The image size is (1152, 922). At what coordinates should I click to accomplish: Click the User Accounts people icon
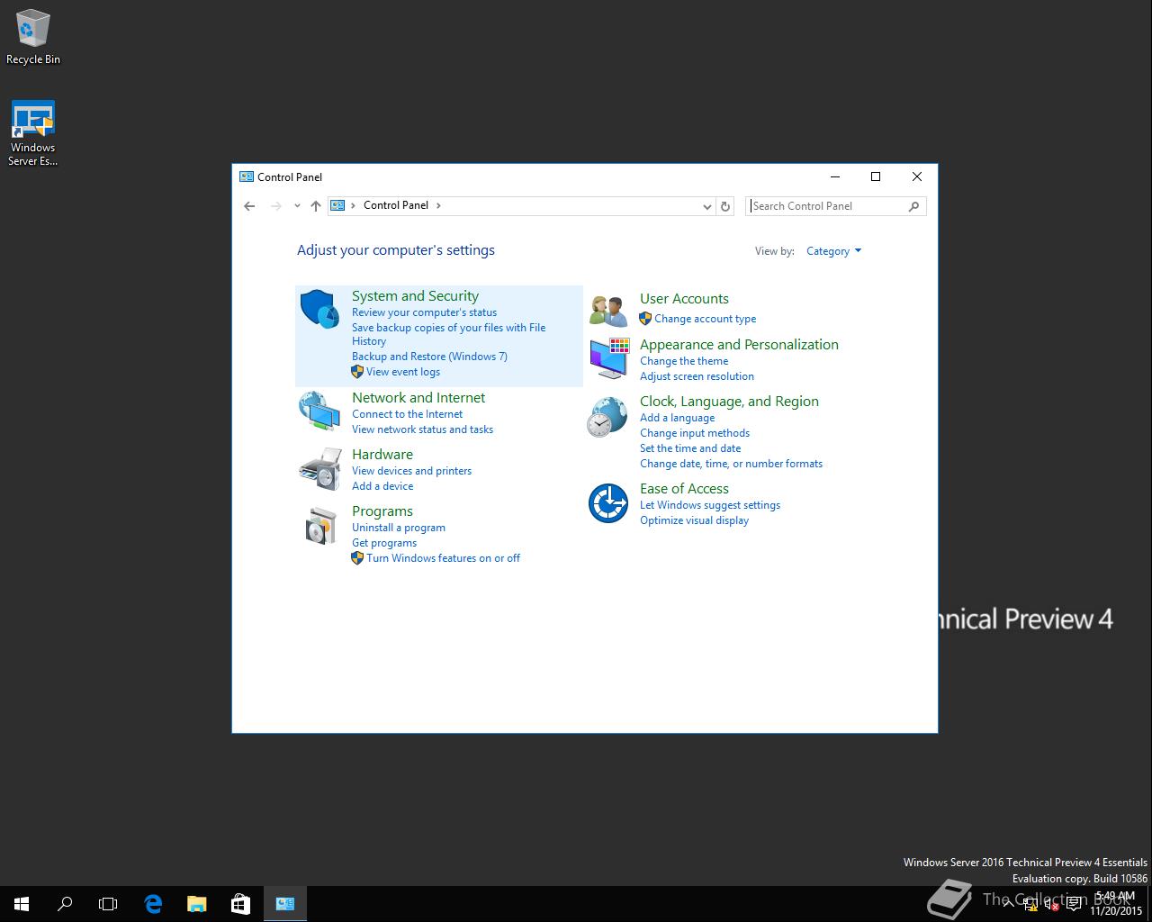(608, 311)
